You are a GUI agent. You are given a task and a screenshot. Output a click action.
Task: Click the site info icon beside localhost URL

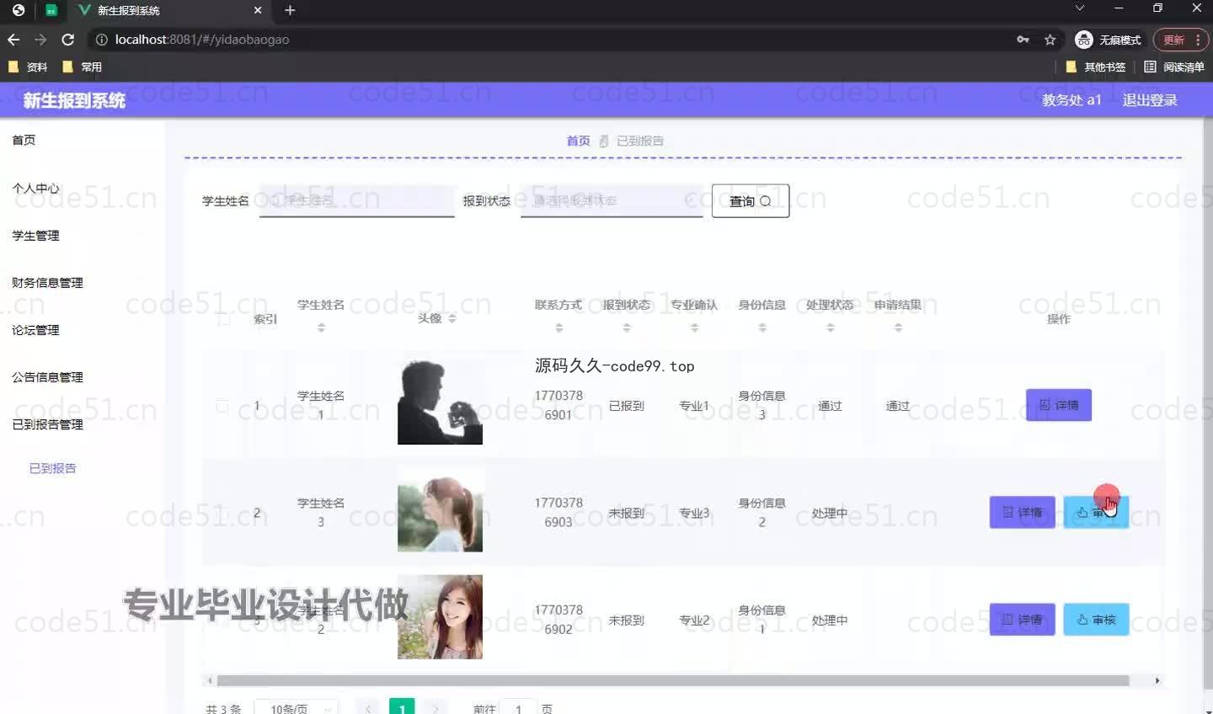click(x=101, y=40)
